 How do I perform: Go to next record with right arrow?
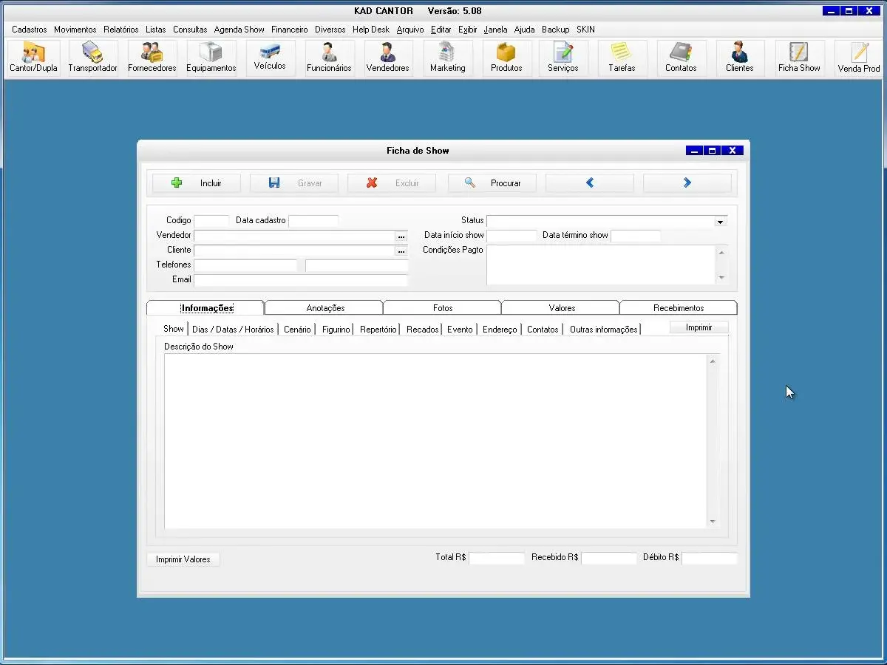(687, 183)
